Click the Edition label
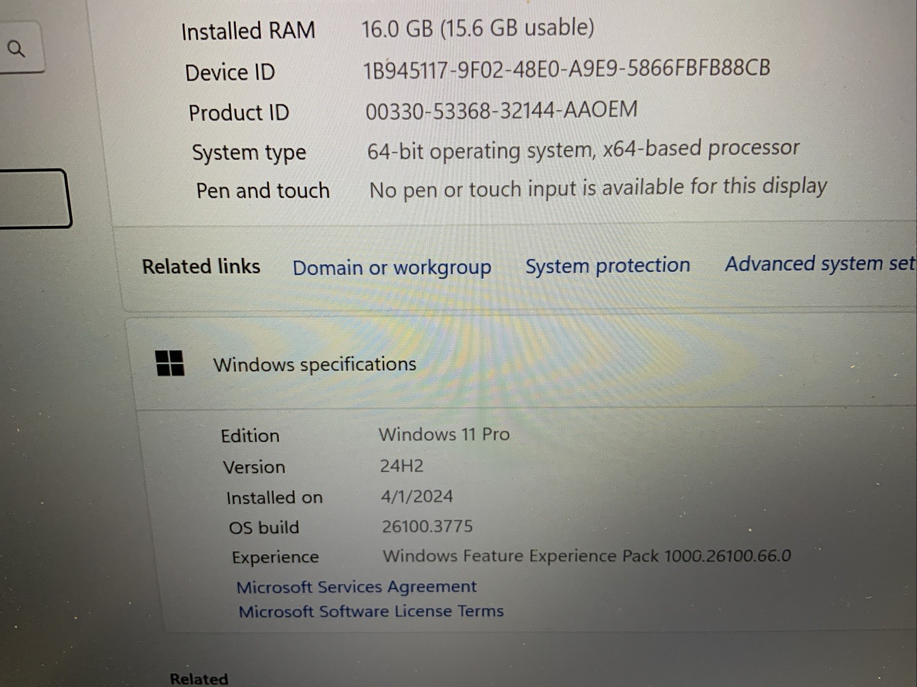This screenshot has width=917, height=687. (x=250, y=436)
